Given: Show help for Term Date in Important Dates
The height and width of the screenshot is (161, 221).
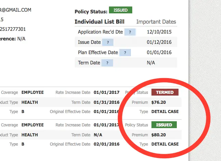Looking at the screenshot, I should point(107,63).
